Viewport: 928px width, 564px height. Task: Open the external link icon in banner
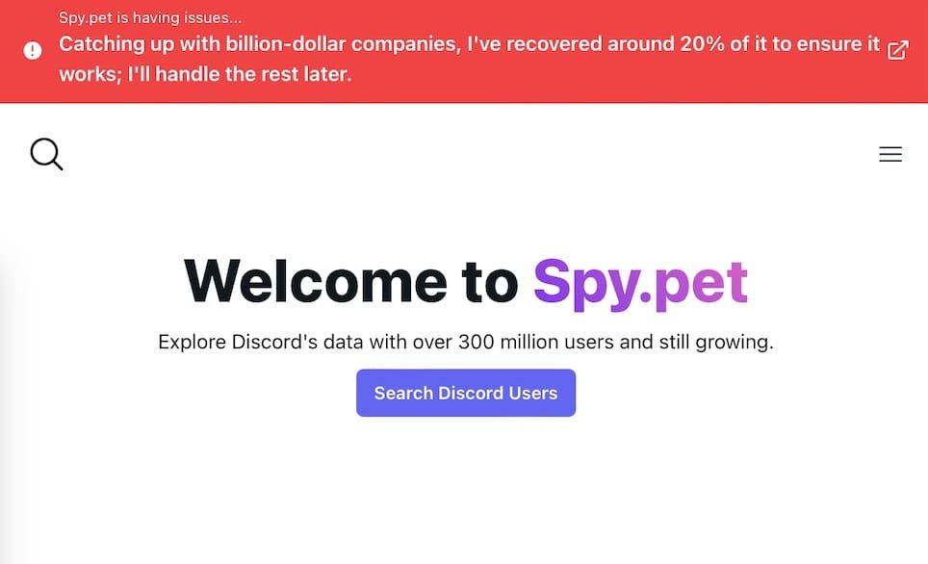pos(897,50)
